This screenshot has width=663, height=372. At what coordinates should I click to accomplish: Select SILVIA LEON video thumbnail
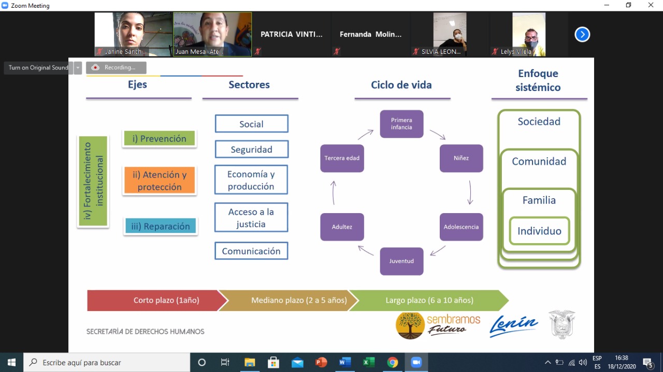point(450,35)
